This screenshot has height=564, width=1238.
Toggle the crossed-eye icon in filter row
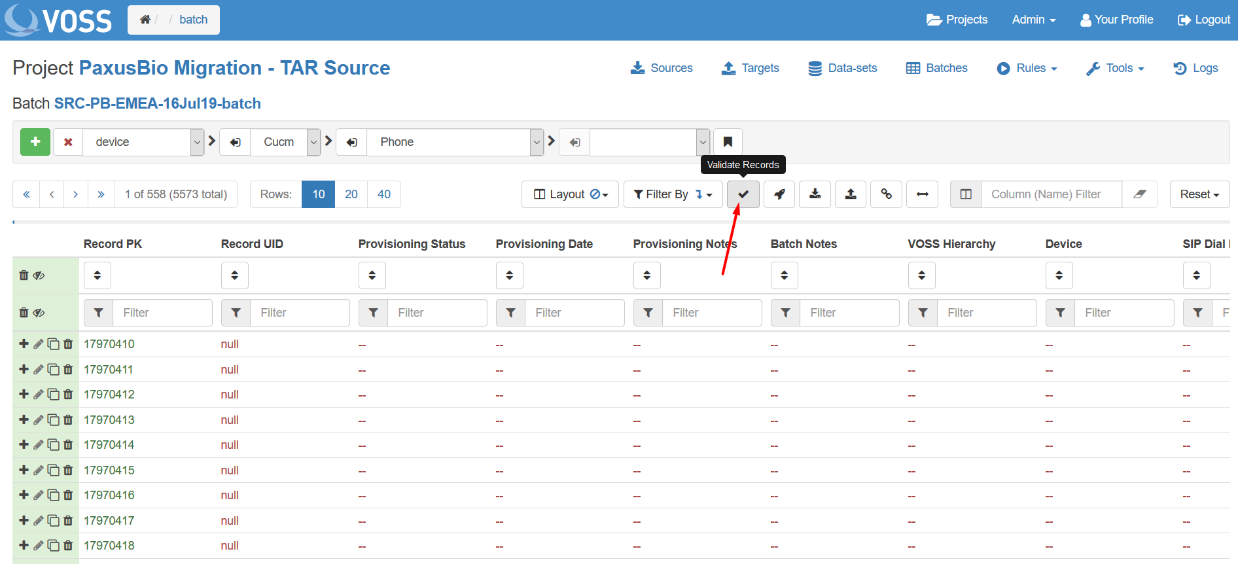click(39, 313)
